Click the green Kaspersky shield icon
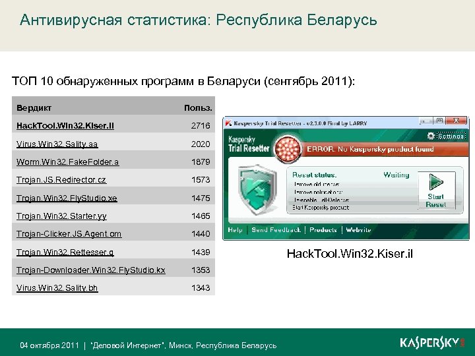Screen dimensions: 475x356 coord(257,189)
